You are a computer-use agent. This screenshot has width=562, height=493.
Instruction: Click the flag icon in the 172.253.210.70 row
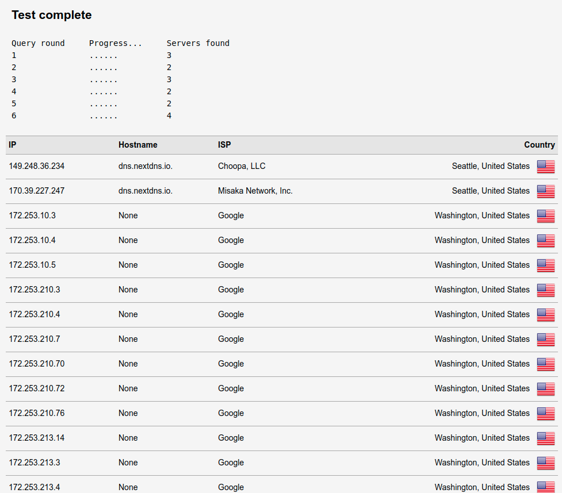[x=545, y=364]
